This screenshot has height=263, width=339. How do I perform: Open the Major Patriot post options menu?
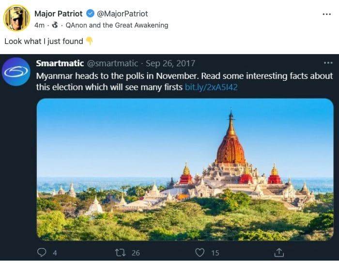326,14
